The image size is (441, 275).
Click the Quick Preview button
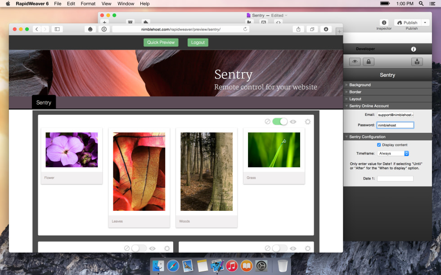pos(161,42)
